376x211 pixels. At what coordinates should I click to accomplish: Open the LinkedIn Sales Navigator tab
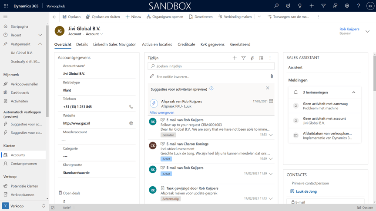pyautogui.click(x=114, y=44)
